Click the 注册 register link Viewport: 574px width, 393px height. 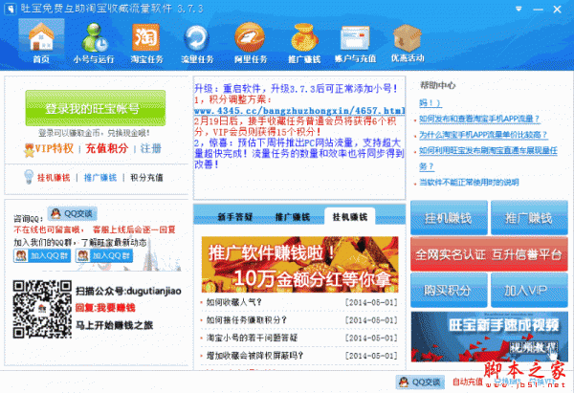150,148
